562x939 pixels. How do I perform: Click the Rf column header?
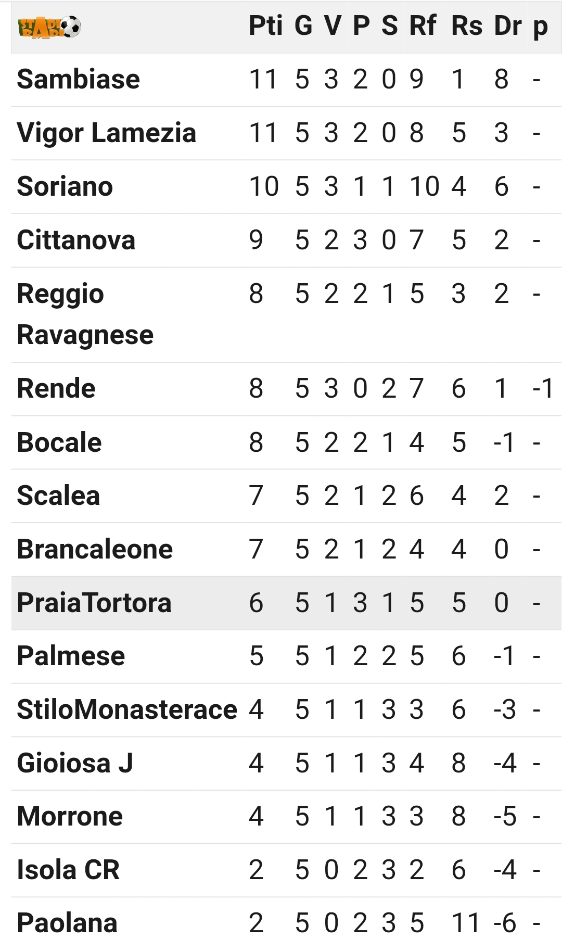tap(423, 26)
